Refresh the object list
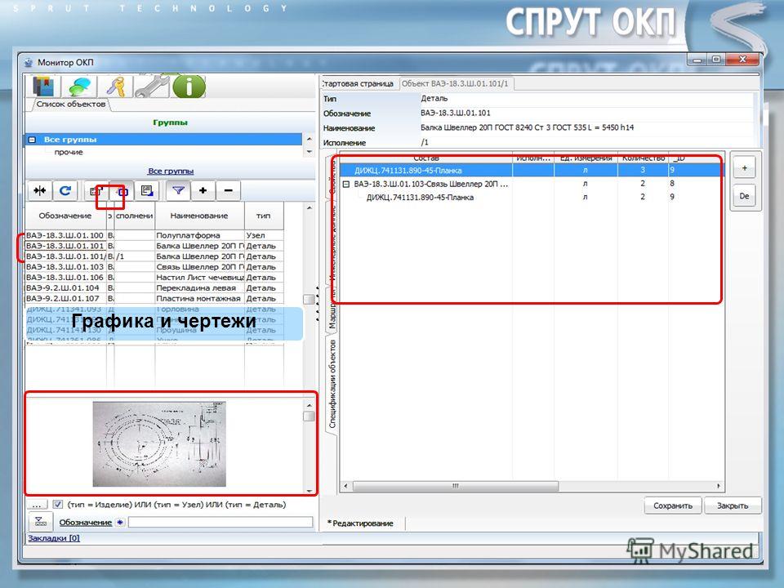Viewport: 784px width, 588px height. 65,190
